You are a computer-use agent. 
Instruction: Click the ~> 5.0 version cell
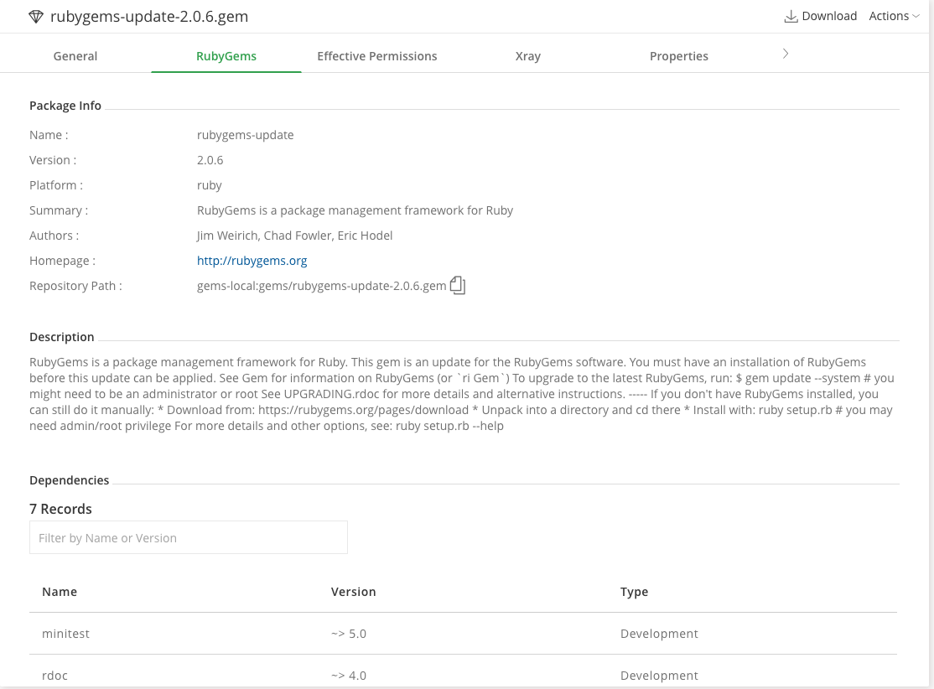pyautogui.click(x=349, y=634)
